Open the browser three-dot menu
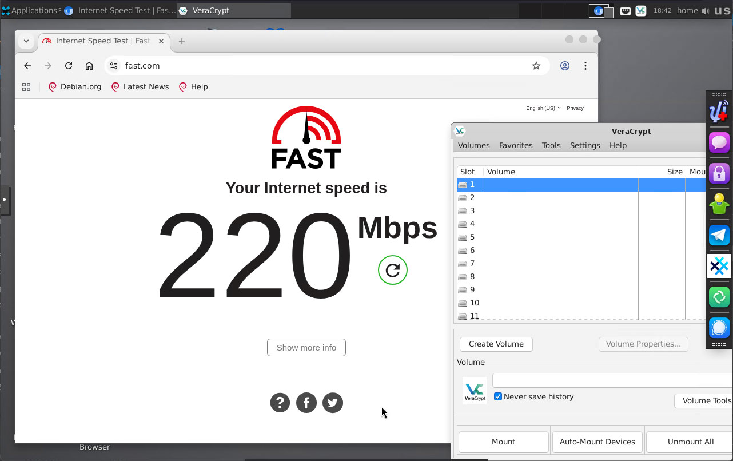The width and height of the screenshot is (733, 461). [x=585, y=66]
